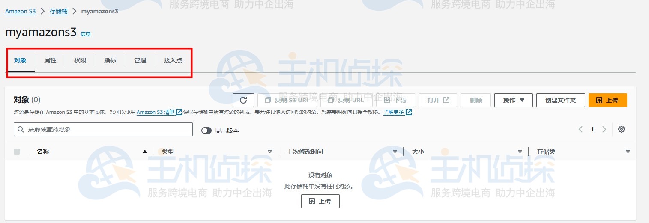
Task: Sort by 上次修改时间 column arrow
Action: click(395, 152)
